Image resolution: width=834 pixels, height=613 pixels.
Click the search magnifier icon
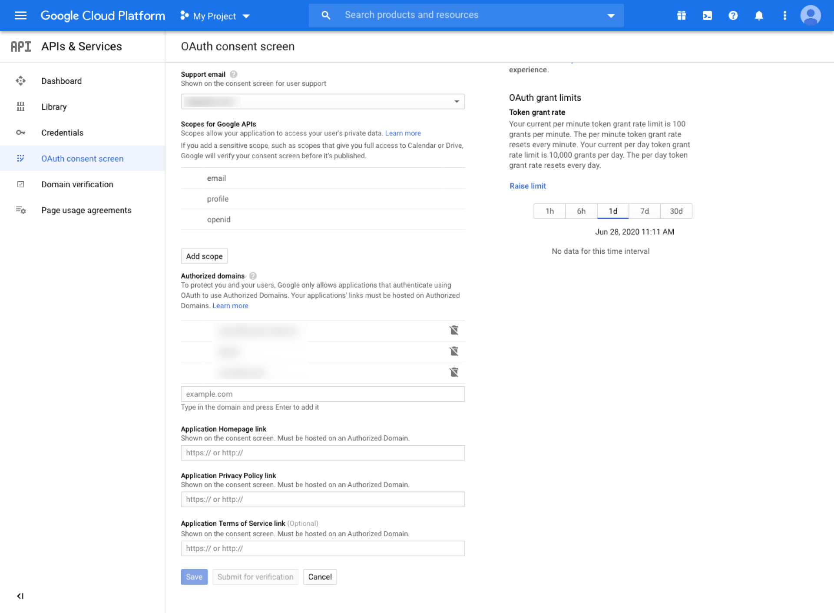click(326, 15)
